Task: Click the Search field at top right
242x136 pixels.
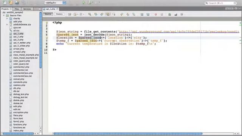Action: pos(221,3)
